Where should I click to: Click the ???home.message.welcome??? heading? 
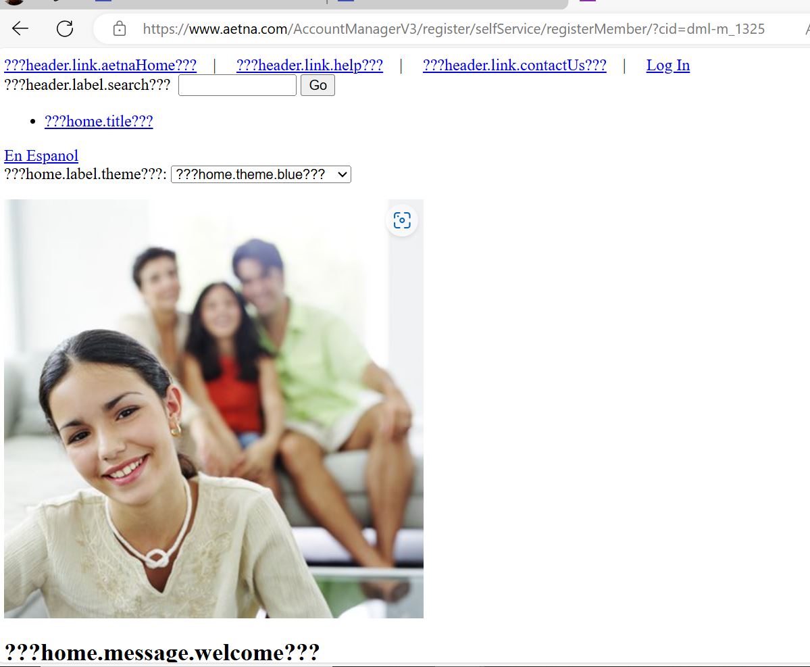click(161, 652)
